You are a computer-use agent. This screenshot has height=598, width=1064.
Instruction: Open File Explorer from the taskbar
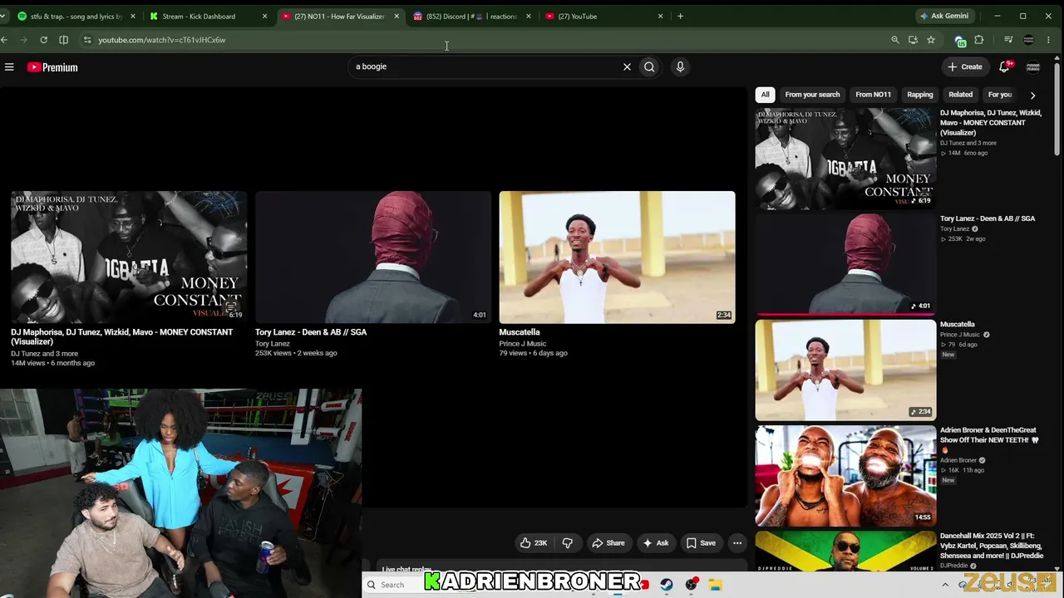pyautogui.click(x=715, y=585)
